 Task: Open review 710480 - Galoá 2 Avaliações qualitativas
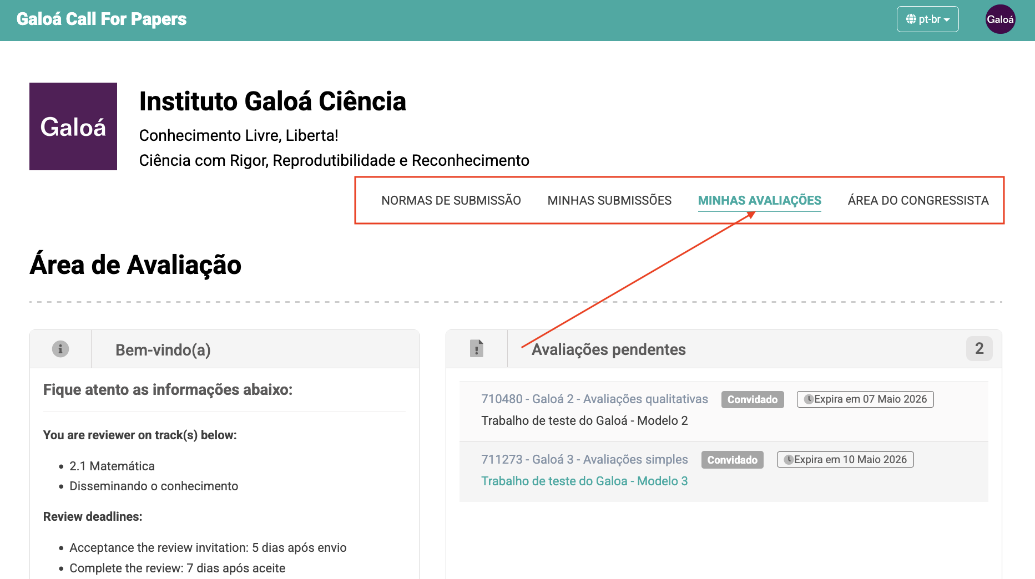coord(594,399)
